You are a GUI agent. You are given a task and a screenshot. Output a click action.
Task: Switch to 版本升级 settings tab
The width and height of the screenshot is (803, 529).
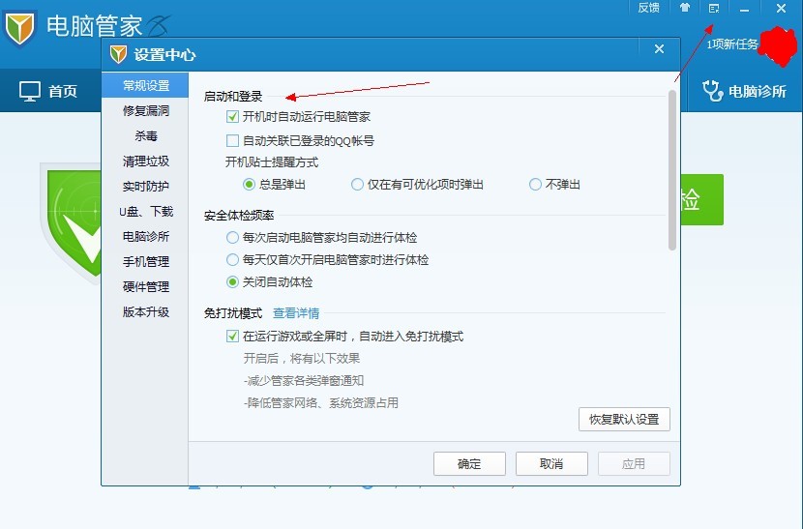145,311
